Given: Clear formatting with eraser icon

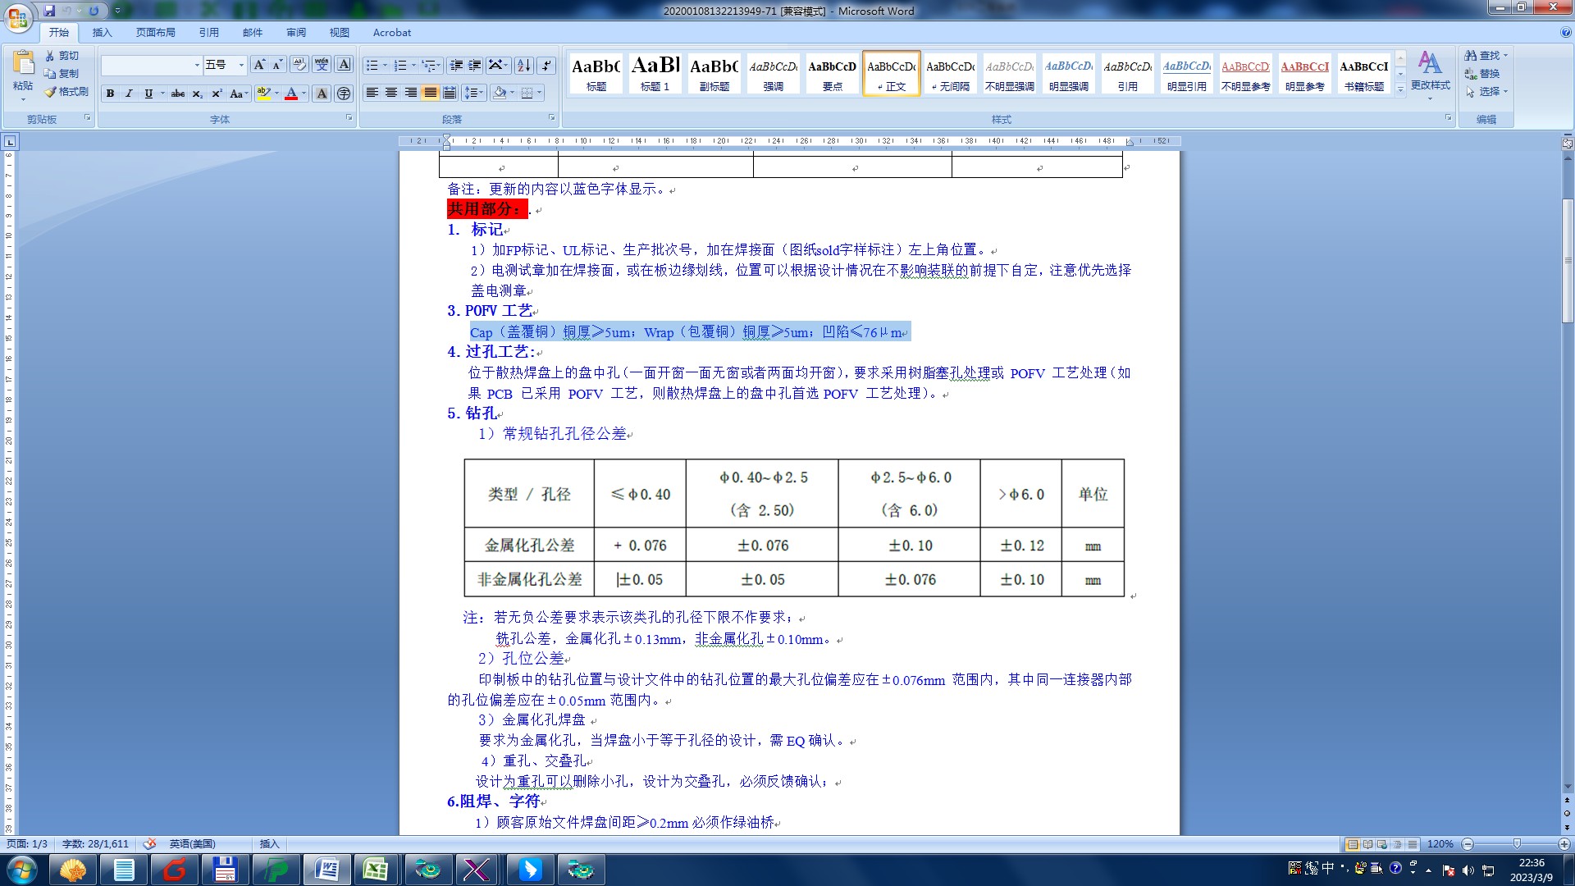Looking at the screenshot, I should [299, 65].
